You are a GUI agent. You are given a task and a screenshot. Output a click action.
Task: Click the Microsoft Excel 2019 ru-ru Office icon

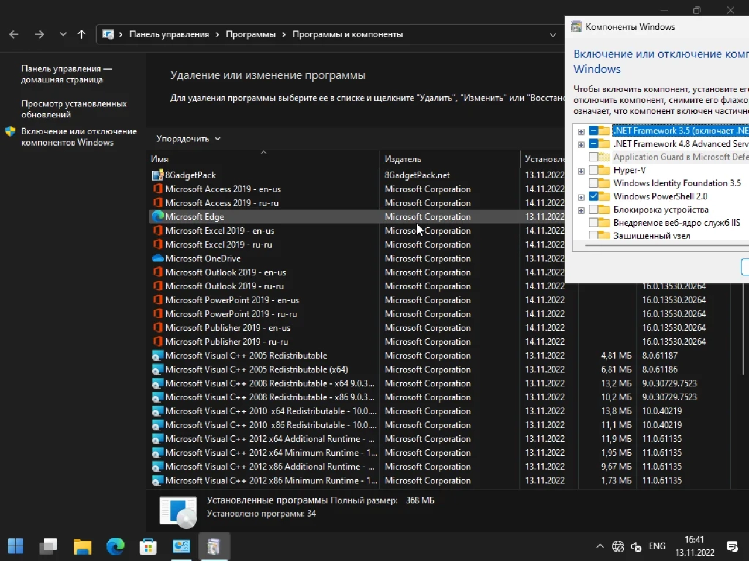click(x=157, y=244)
